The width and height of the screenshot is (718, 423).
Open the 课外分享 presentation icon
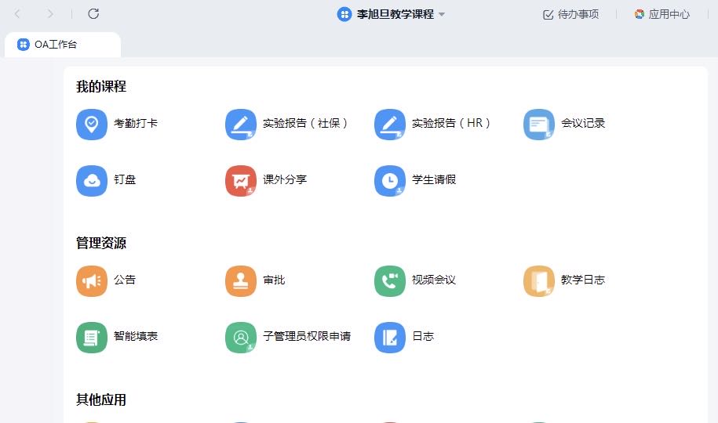[241, 181]
